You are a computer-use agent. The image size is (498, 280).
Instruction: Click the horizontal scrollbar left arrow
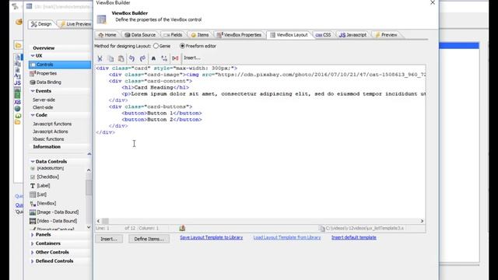coord(99,221)
